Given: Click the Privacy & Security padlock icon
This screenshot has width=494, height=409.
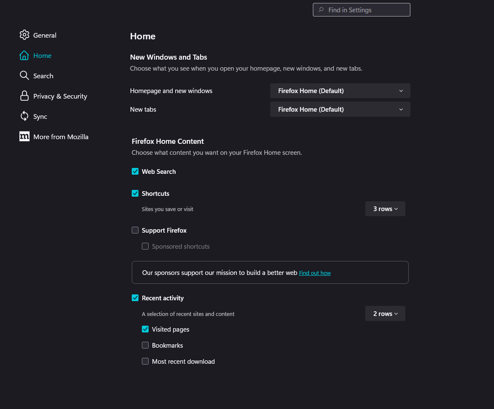Looking at the screenshot, I should pyautogui.click(x=24, y=96).
